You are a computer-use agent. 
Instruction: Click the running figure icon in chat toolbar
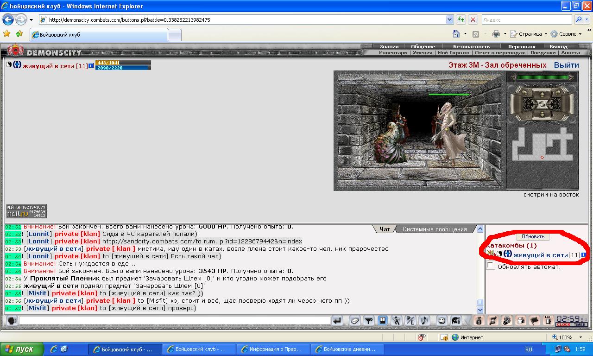click(x=397, y=320)
